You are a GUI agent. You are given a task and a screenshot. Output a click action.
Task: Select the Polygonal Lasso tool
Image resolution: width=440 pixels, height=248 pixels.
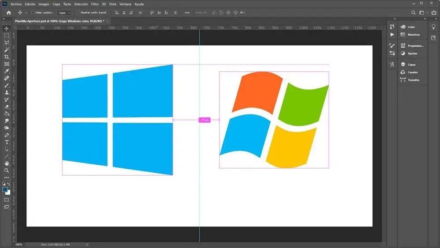[7, 43]
